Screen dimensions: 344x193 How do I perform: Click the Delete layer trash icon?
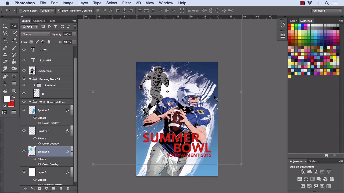click(x=68, y=188)
